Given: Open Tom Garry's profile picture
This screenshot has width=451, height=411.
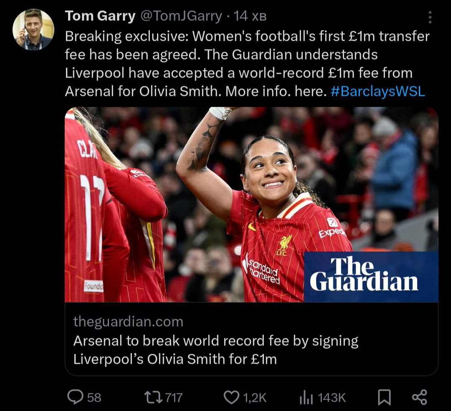Looking at the screenshot, I should [33, 30].
